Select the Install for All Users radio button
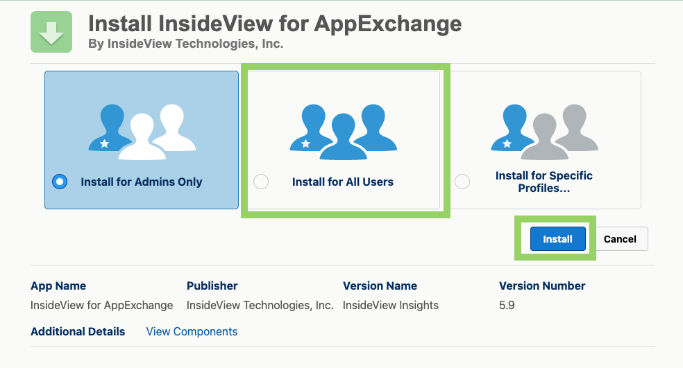 coord(261,182)
